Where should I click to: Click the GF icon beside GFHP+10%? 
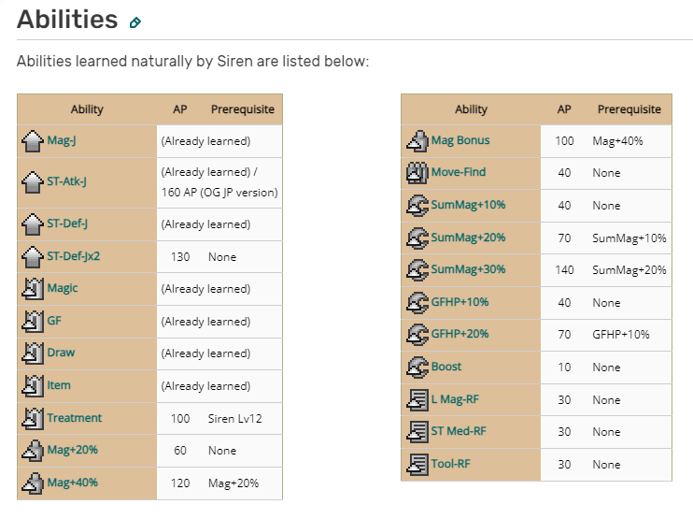point(417,303)
